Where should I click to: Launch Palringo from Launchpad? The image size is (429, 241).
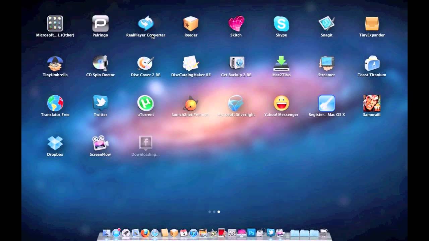100,24
